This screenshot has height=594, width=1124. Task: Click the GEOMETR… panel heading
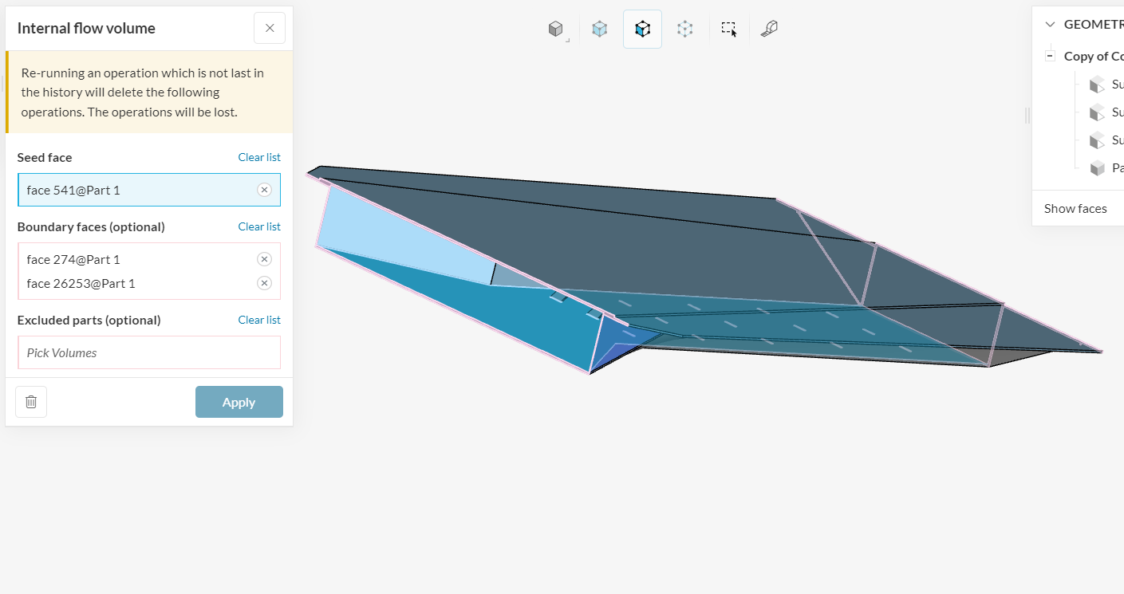(x=1094, y=24)
